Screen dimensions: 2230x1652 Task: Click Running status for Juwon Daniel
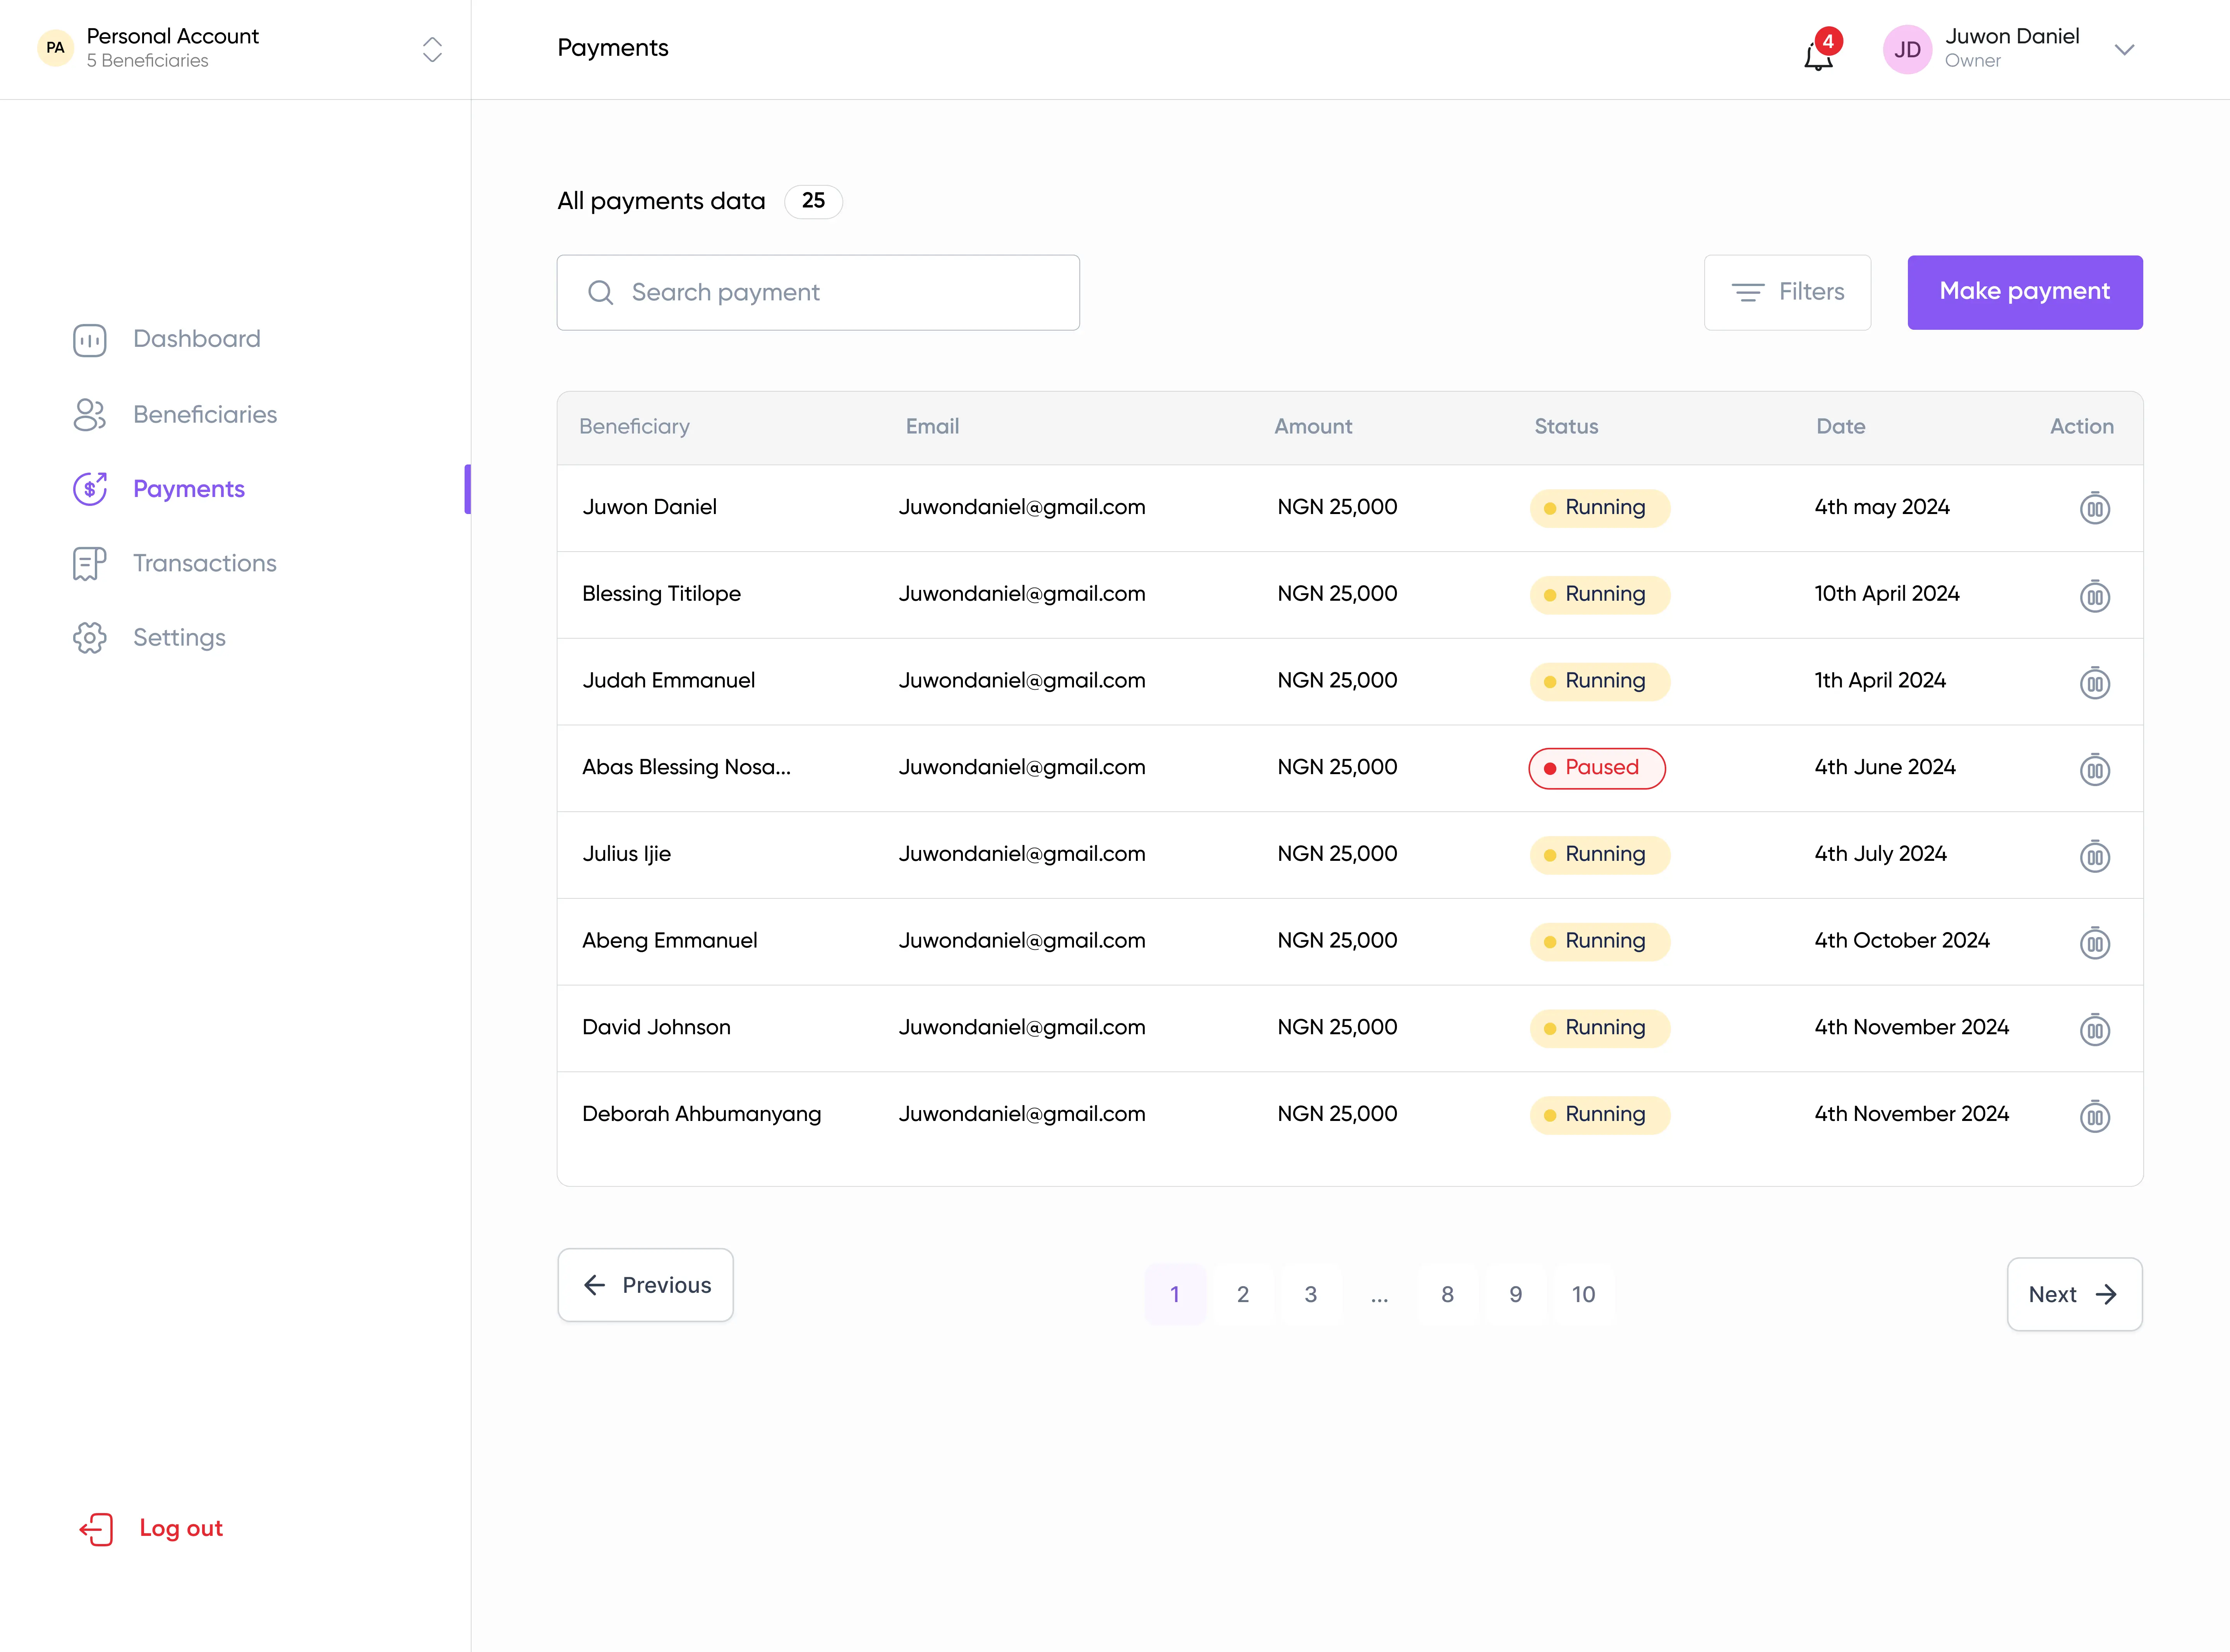[x=1600, y=508]
